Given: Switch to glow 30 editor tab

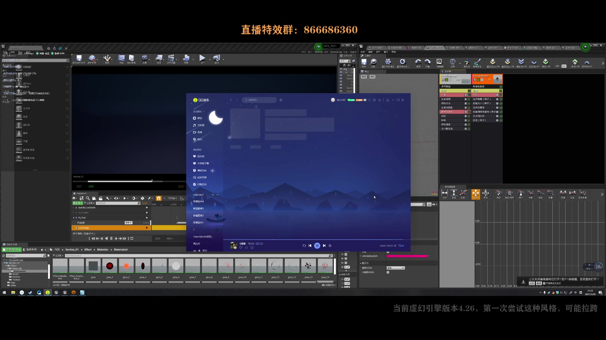Looking at the screenshot, I should coord(472,48).
